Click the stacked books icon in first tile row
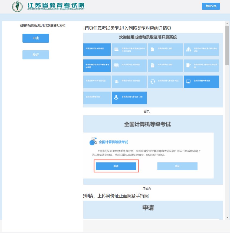This screenshot has width=230, height=233. [x=116, y=49]
